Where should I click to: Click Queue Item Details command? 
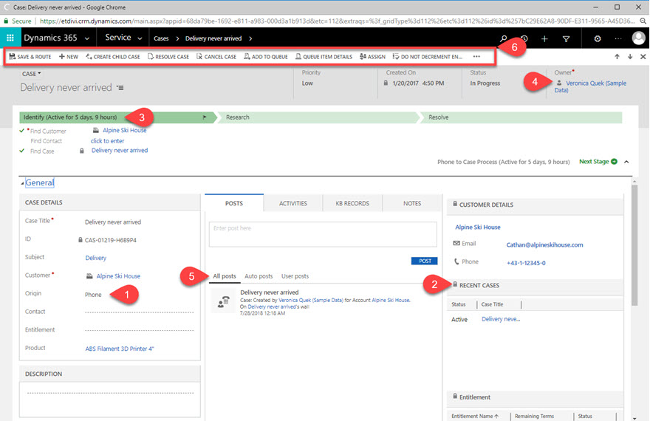coord(324,57)
